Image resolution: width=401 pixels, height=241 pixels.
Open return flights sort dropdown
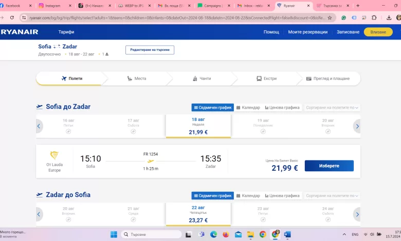coord(332,195)
